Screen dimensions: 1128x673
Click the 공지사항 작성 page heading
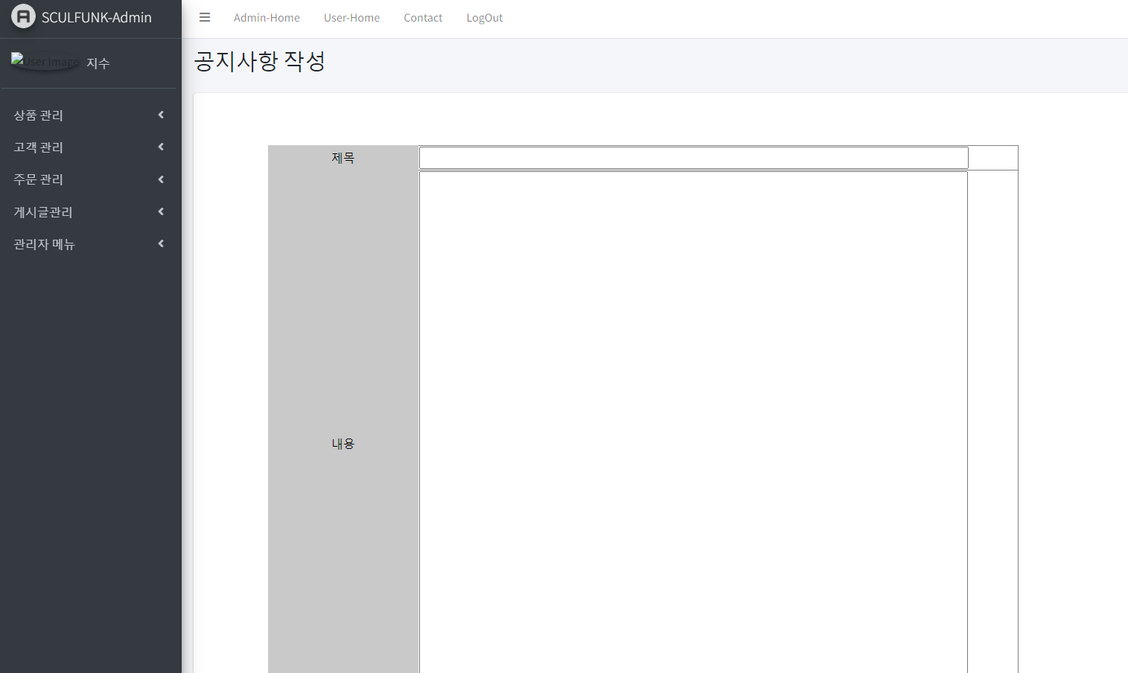(260, 61)
